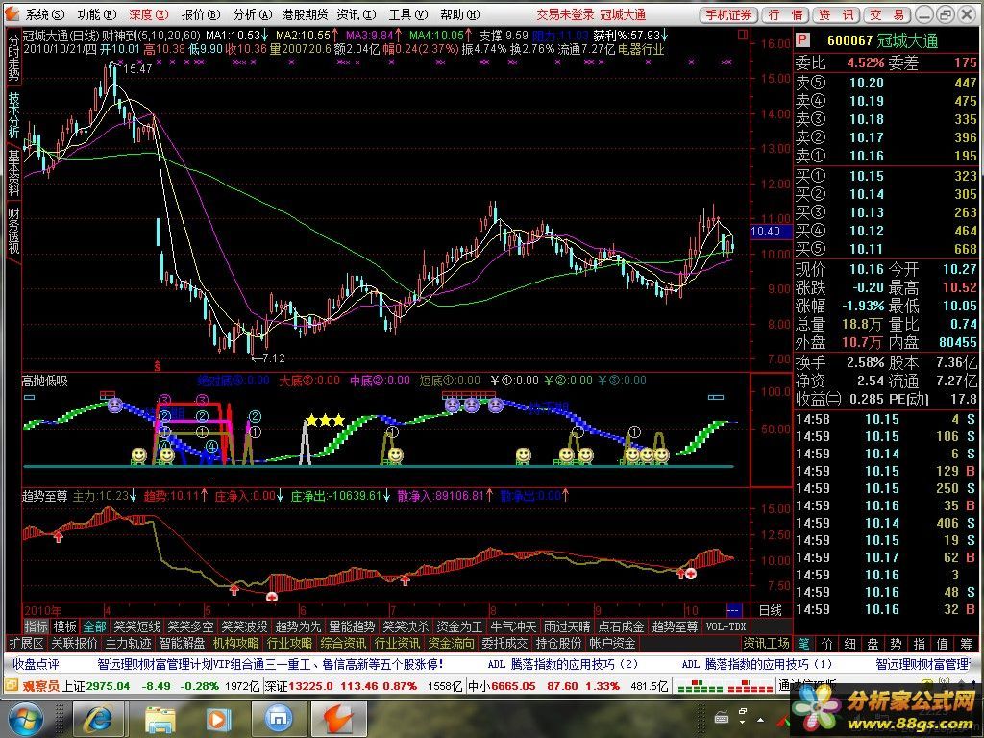Screen dimensions: 984x738
Task: Open the 关联报价 tab
Action: point(74,643)
